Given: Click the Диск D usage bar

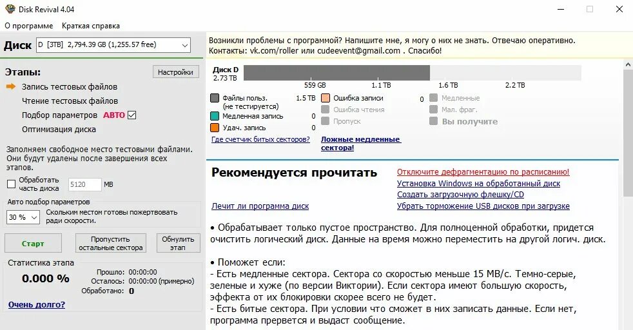Looking at the screenshot, I should (x=412, y=73).
